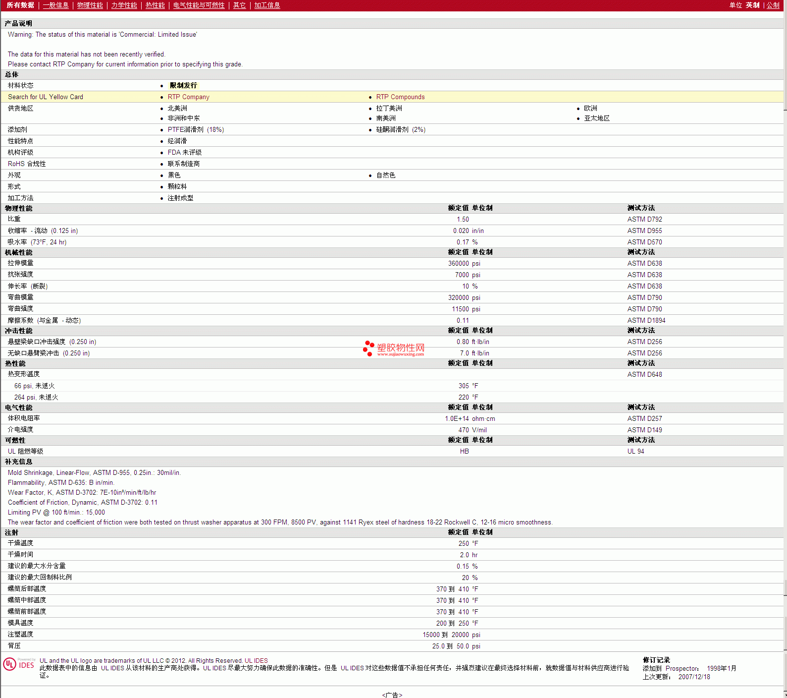Switch to the 一般信息 tab
Screen dimensions: 787x698
point(56,5)
